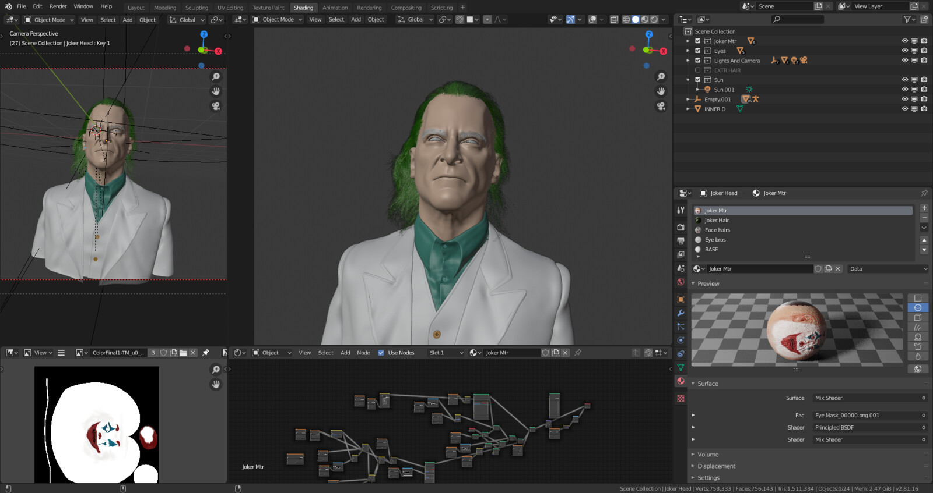Switch main viewport to material preview shading
The height and width of the screenshot is (493, 933).
[645, 19]
